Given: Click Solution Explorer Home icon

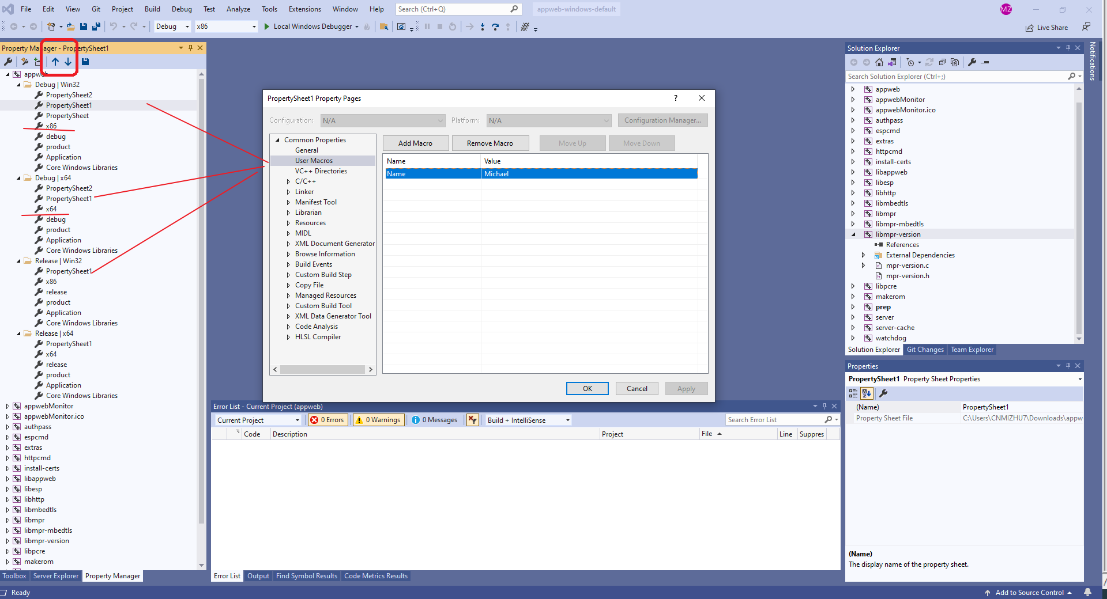Looking at the screenshot, I should [879, 62].
